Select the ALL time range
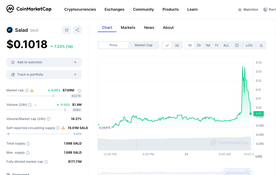 226,45
